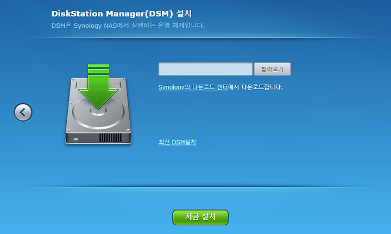Click the hard drive download illustration
The image size is (391, 234).
(x=98, y=104)
